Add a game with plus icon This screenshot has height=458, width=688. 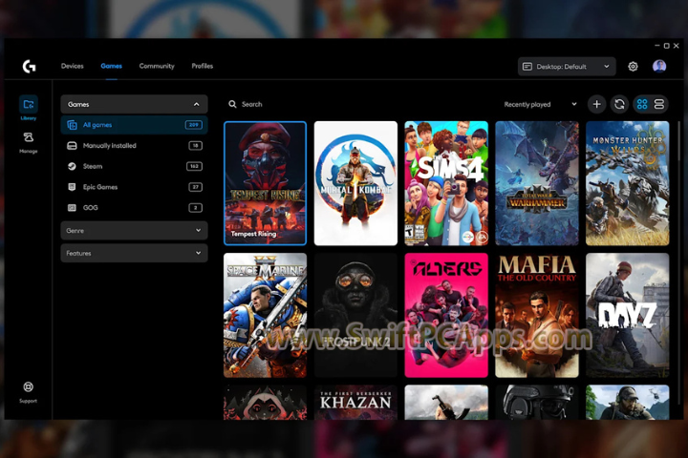[596, 104]
